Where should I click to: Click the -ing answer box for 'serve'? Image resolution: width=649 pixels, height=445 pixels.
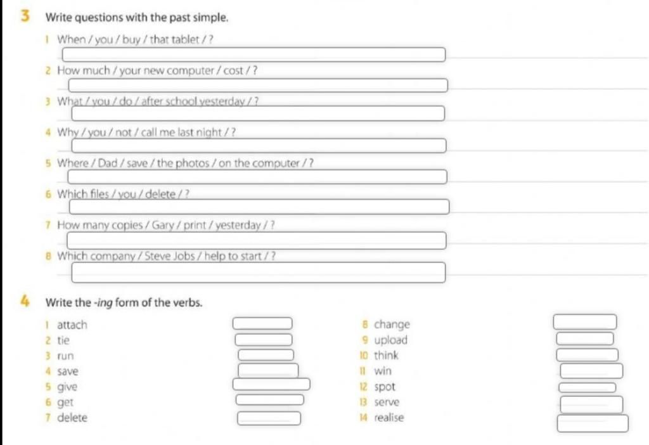point(591,404)
